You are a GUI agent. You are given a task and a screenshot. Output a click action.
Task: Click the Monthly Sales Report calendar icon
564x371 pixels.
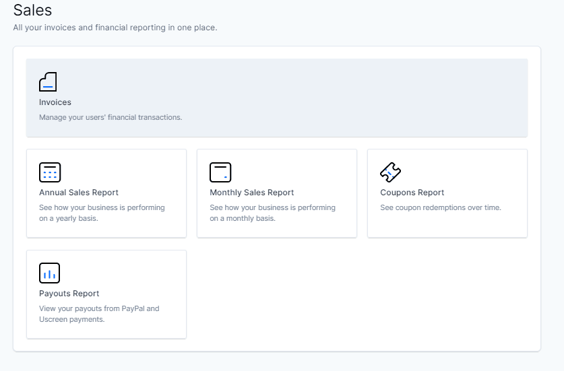tap(220, 172)
